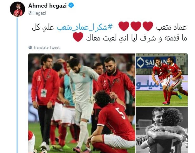Open Ahmed hegazi's profile avatar
Screen dimensions: 195x153
[x=17, y=9]
